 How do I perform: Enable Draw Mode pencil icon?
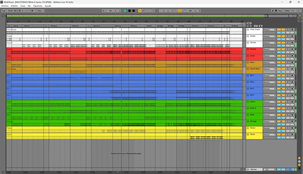coord(273,11)
